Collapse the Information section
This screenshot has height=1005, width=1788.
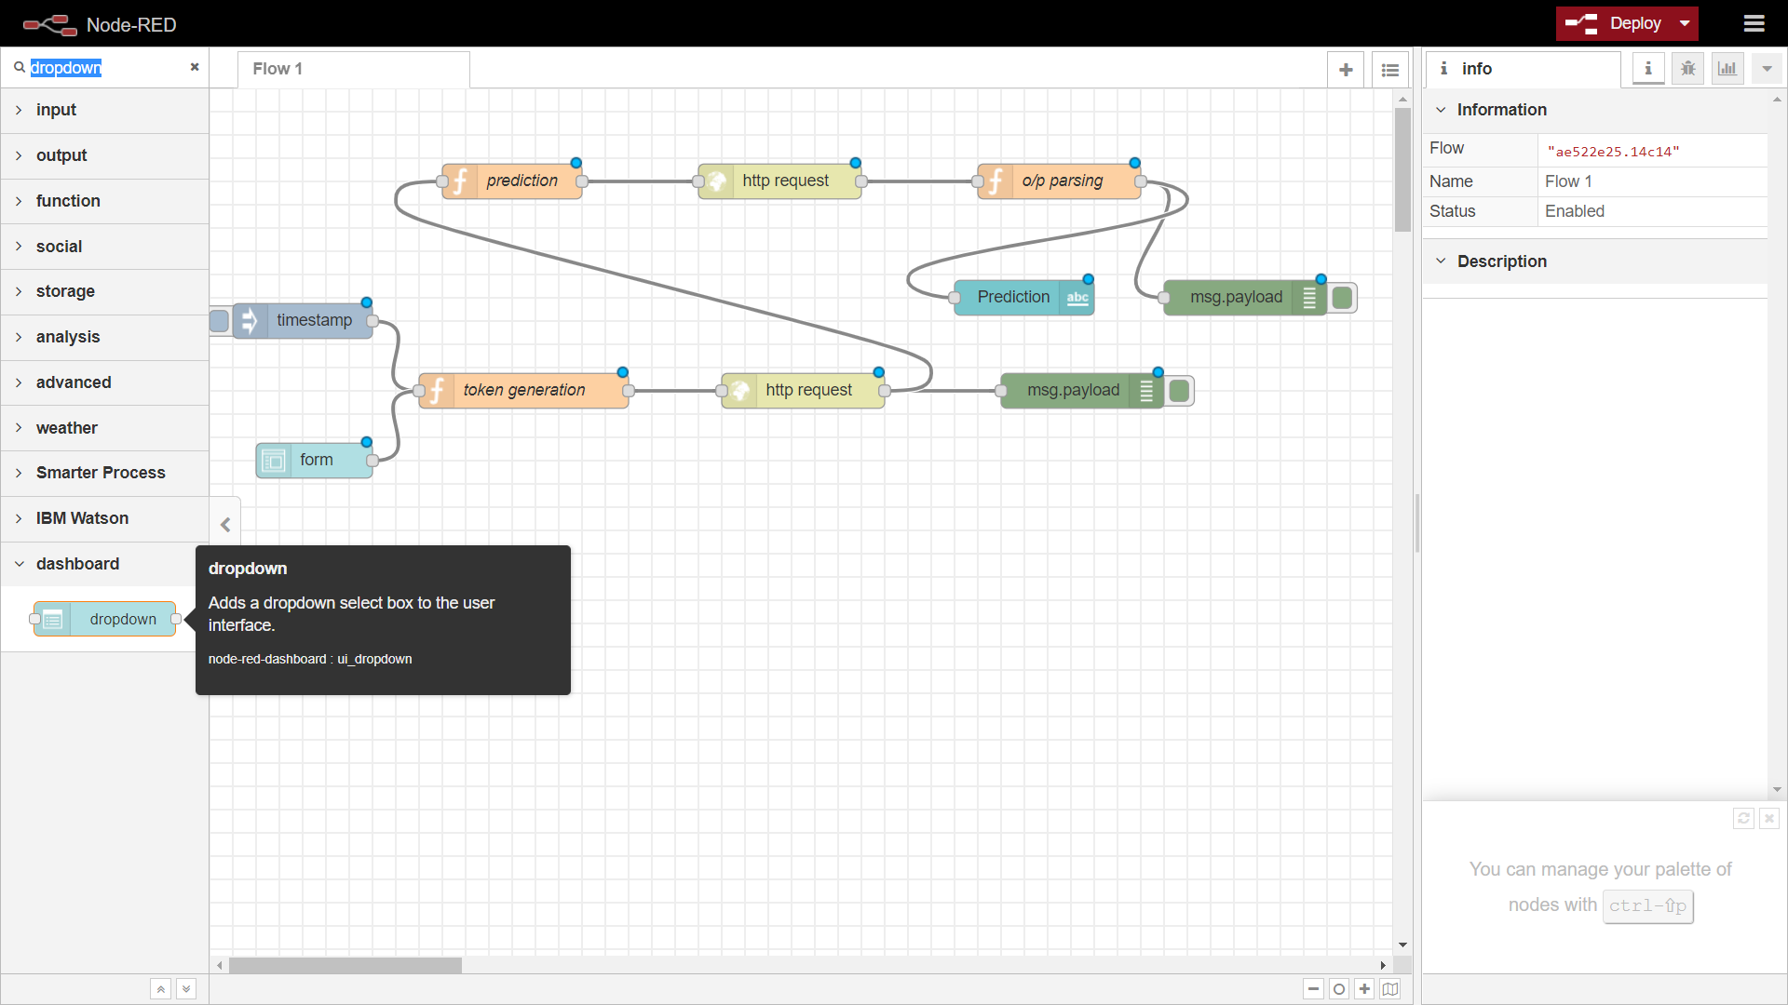1595,110
